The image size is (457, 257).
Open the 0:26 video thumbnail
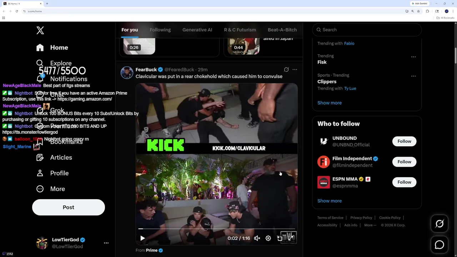click(x=139, y=46)
